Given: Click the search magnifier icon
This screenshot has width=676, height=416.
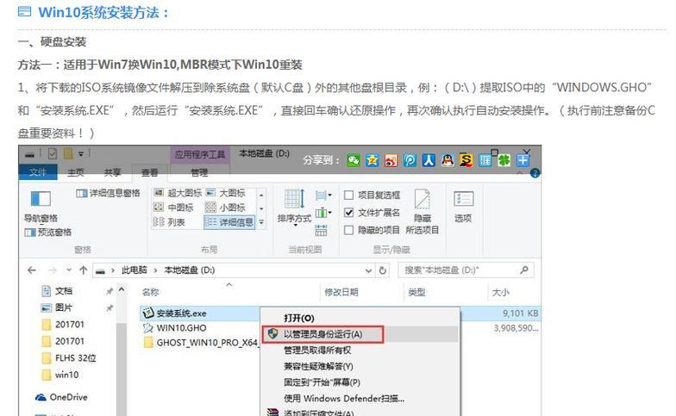Looking at the screenshot, I should pos(524,270).
